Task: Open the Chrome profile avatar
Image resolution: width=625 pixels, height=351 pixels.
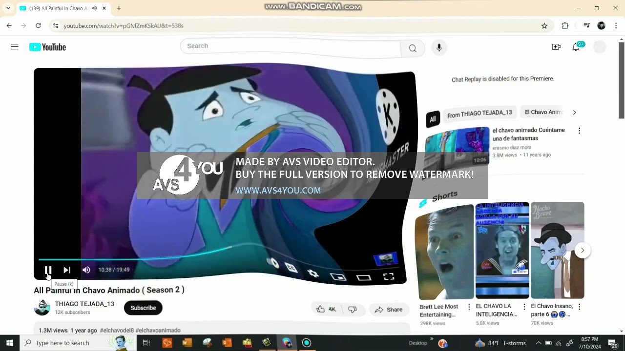Action: [602, 26]
